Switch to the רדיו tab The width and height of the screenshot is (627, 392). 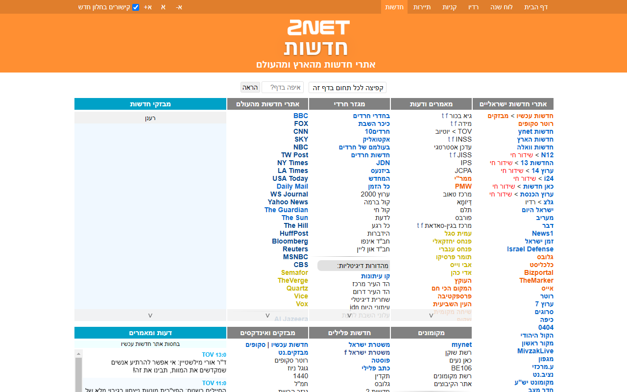(473, 7)
